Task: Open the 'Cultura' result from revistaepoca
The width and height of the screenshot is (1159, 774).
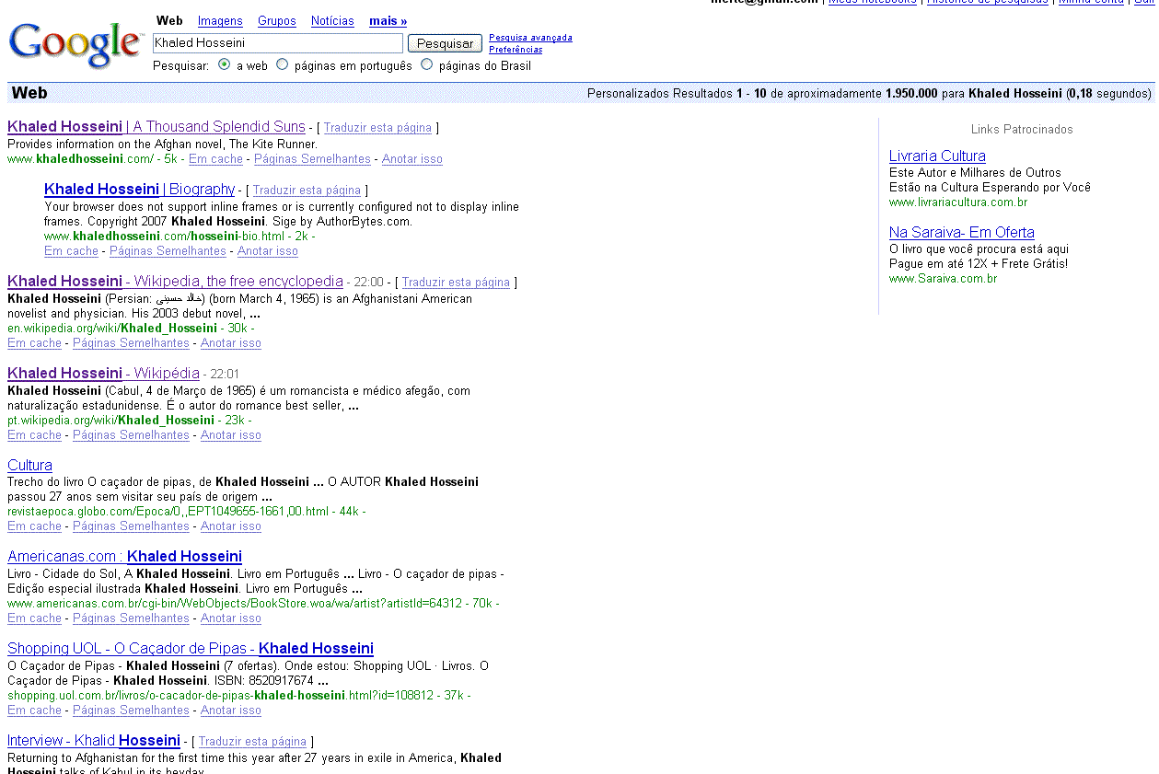Action: click(29, 466)
